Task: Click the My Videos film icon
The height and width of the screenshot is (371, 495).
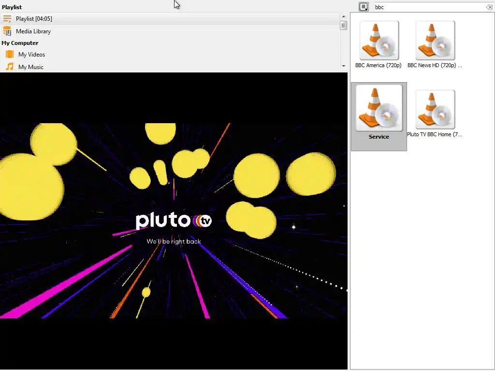Action: (x=10, y=54)
